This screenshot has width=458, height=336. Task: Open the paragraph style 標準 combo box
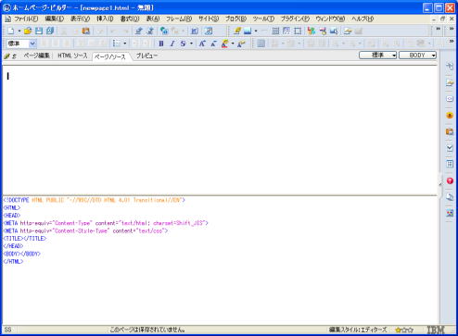[x=21, y=44]
